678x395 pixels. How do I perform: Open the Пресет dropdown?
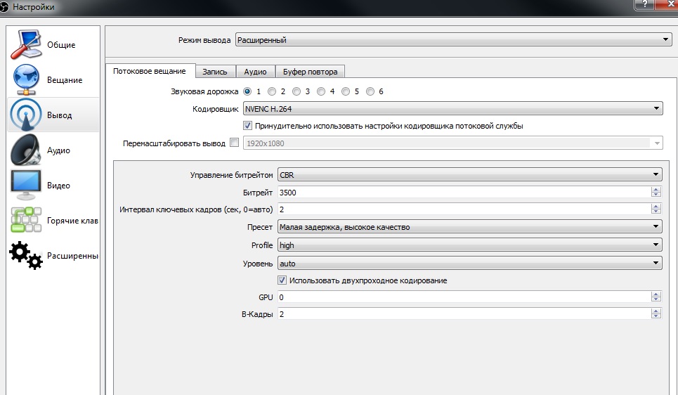click(469, 227)
